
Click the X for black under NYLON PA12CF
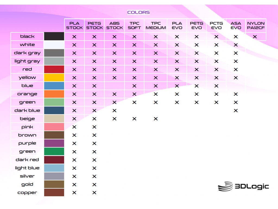(255, 36)
